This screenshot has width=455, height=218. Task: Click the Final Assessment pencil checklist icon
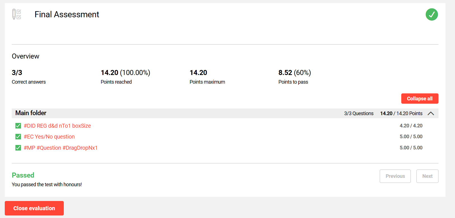pyautogui.click(x=17, y=14)
